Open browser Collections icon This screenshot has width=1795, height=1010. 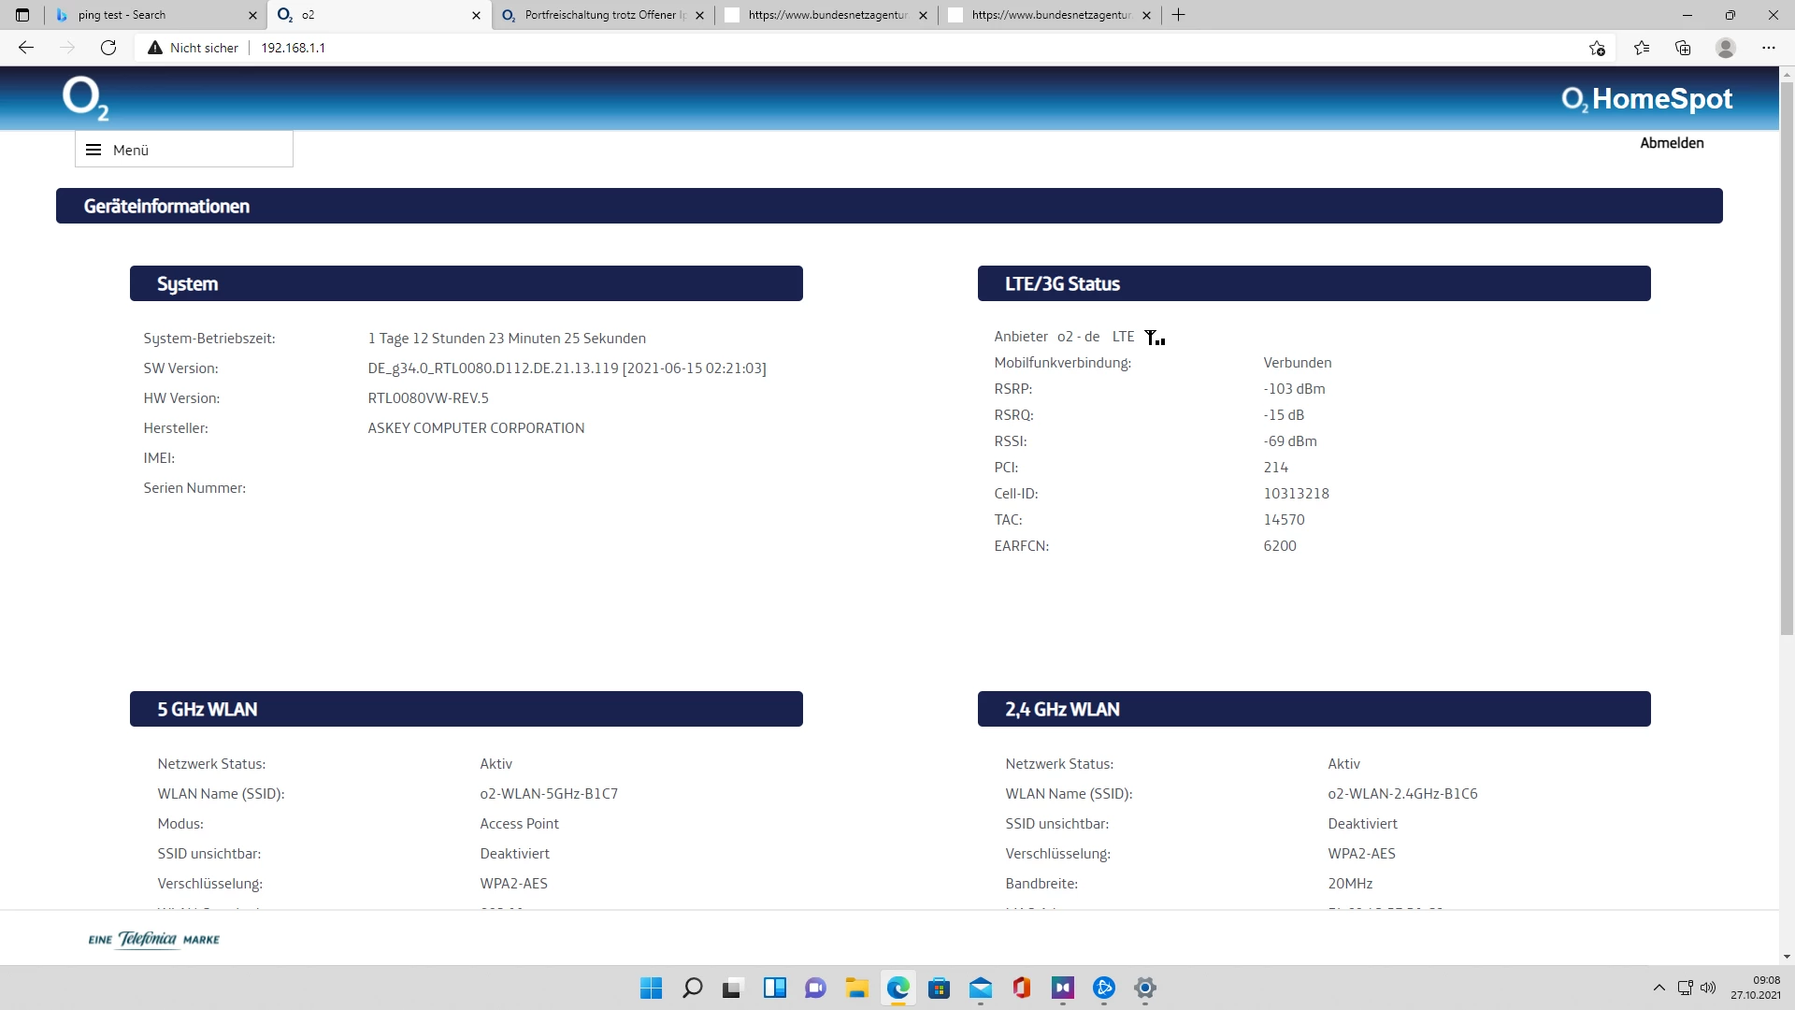click(x=1683, y=48)
